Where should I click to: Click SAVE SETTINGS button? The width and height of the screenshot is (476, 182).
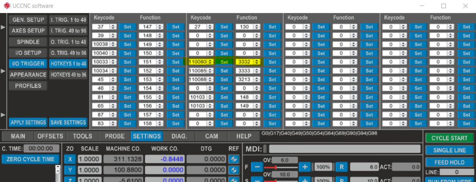69,122
